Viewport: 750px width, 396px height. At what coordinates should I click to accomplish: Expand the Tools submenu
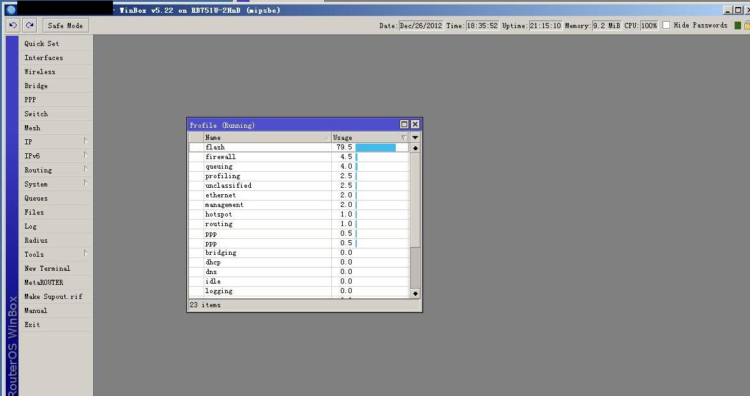(86, 254)
